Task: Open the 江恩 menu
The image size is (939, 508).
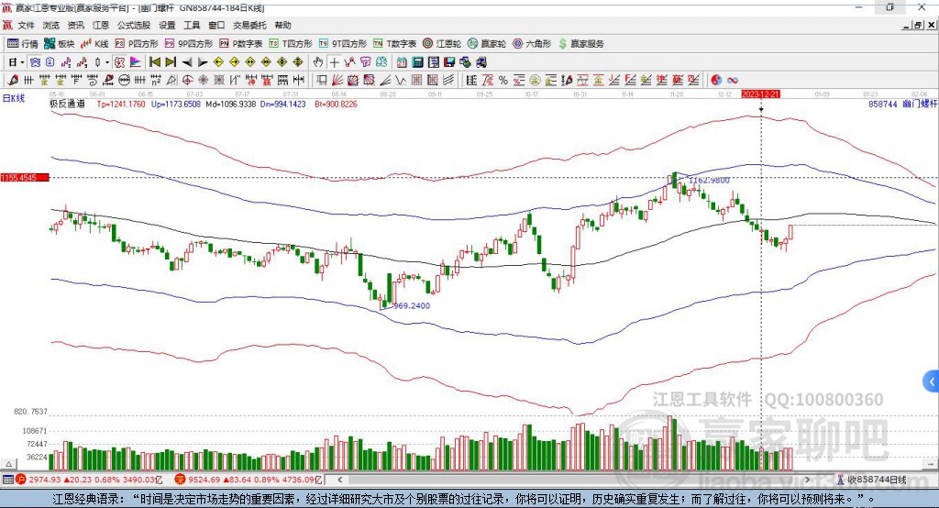Action: [x=101, y=25]
